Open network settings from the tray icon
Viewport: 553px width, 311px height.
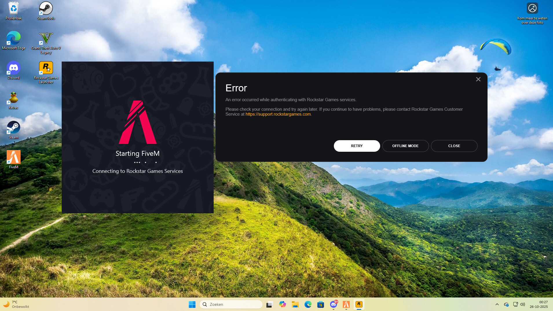coord(515,304)
